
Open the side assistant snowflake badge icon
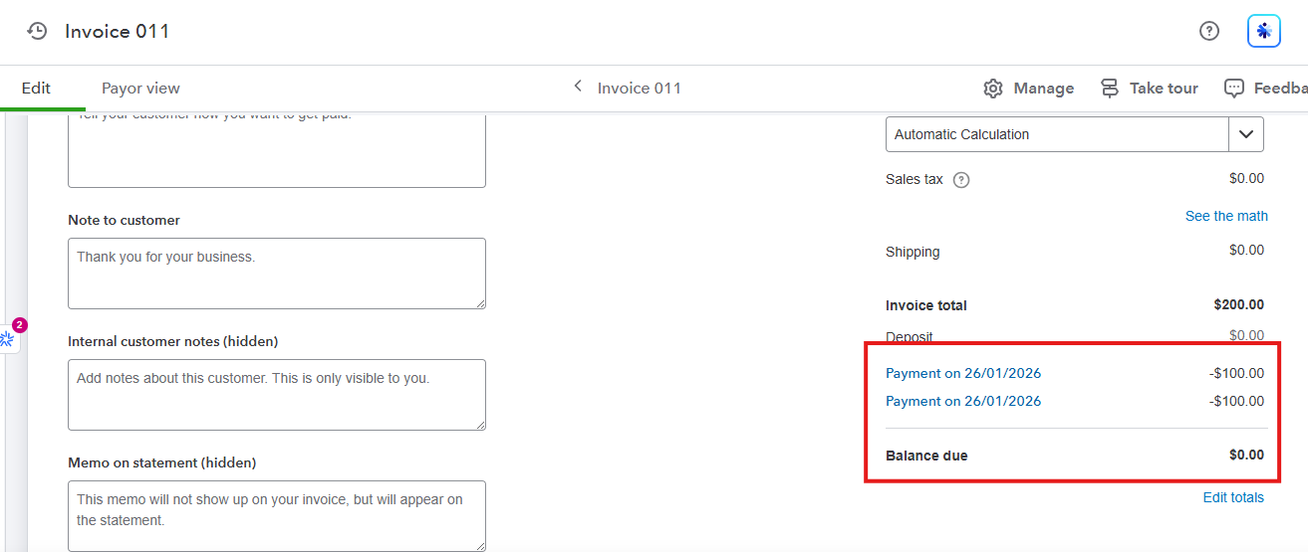(8, 339)
